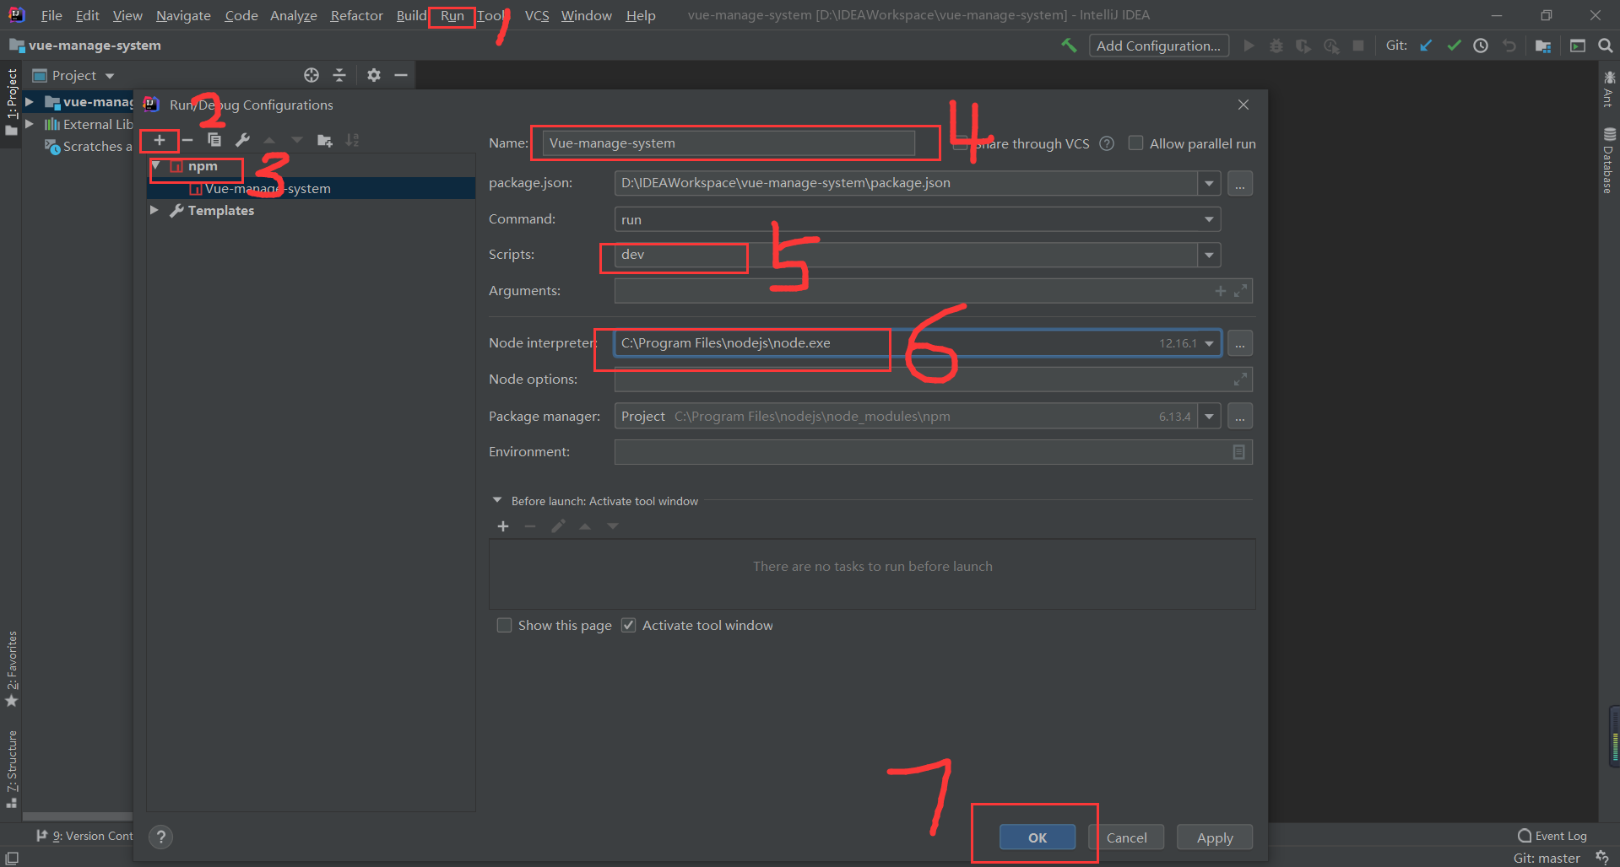Expand Templates node in configurations tree

click(x=154, y=210)
